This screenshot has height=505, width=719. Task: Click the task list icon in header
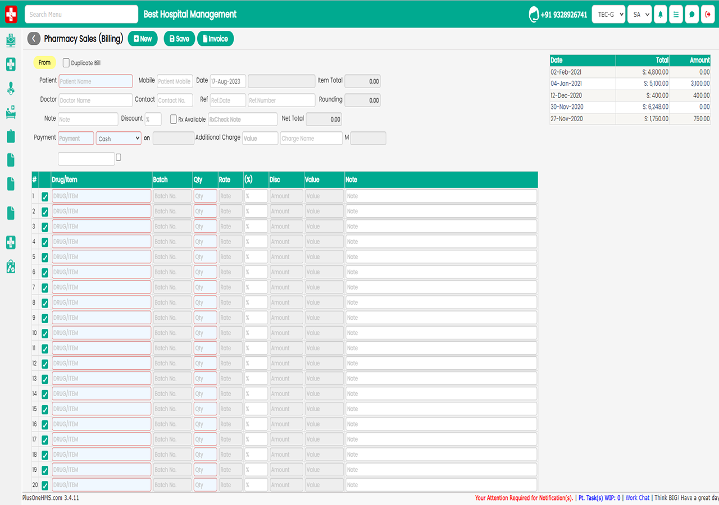coord(676,15)
